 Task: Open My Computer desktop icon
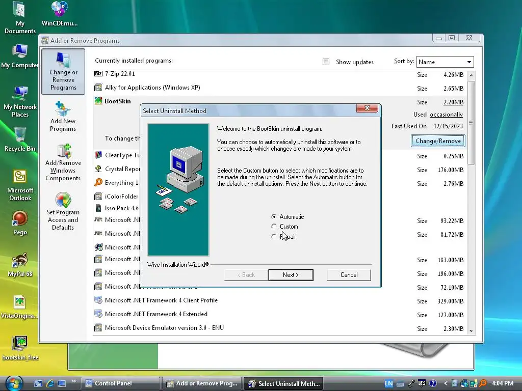click(19, 56)
